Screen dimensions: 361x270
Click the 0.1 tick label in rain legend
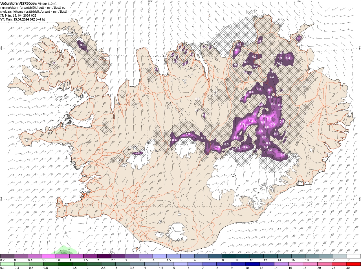click(2, 268)
